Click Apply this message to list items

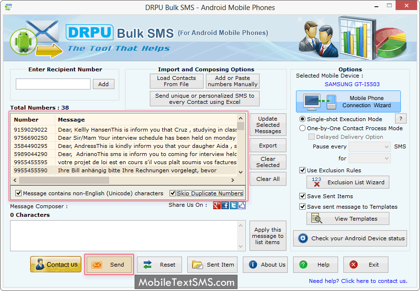point(268,236)
